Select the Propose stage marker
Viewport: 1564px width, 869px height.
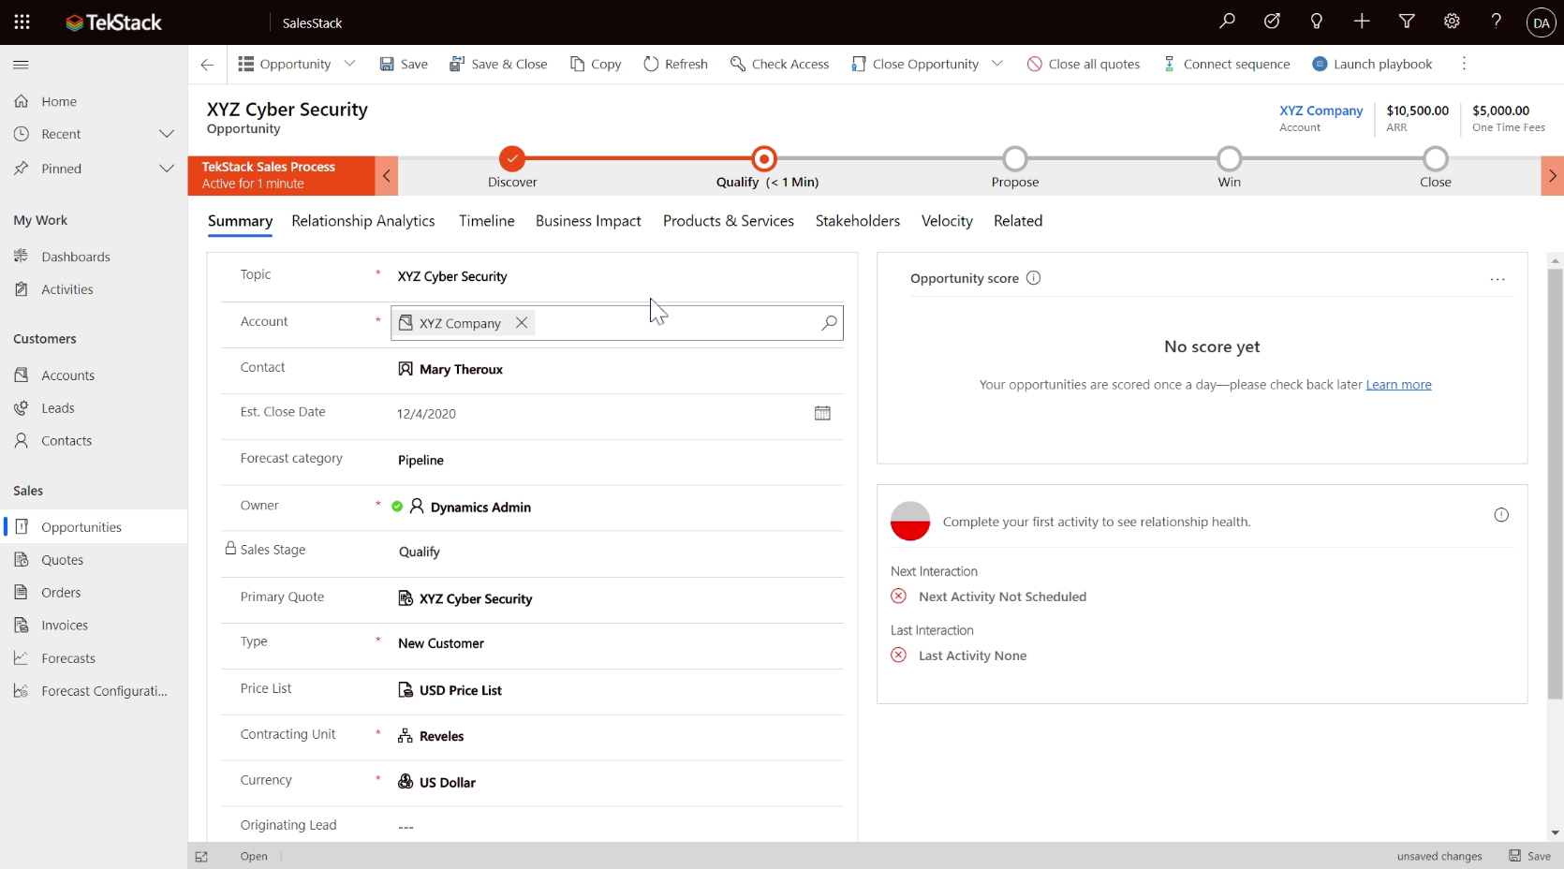[1015, 158]
